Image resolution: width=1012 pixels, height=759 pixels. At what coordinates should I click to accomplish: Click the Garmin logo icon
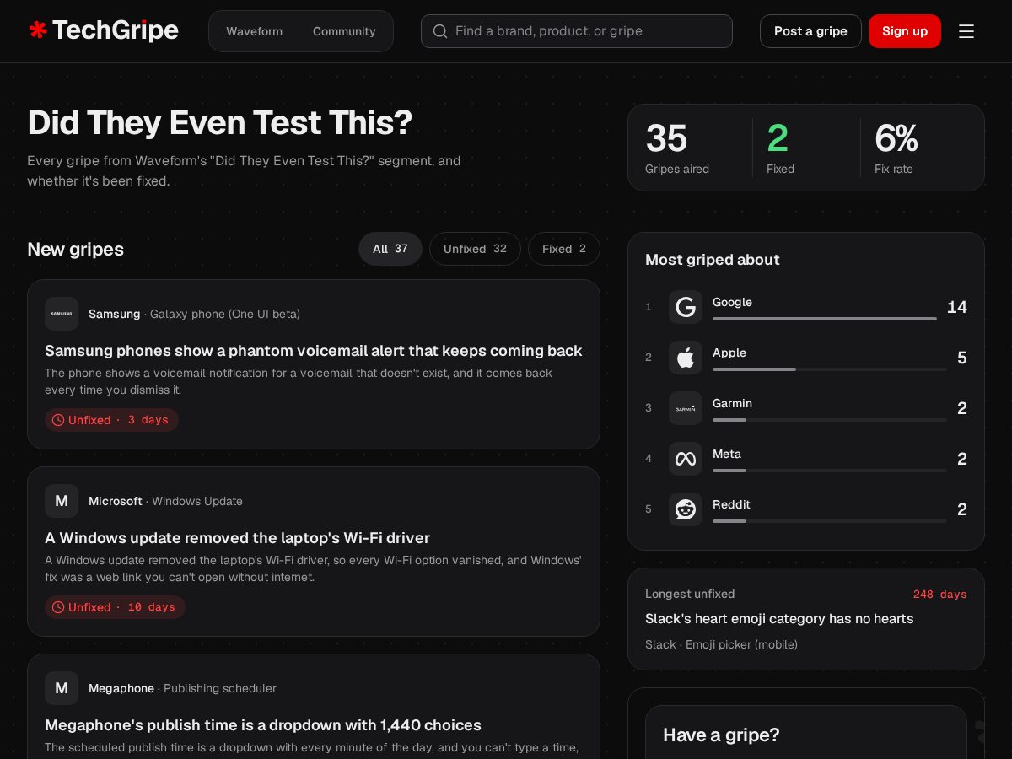coord(686,408)
